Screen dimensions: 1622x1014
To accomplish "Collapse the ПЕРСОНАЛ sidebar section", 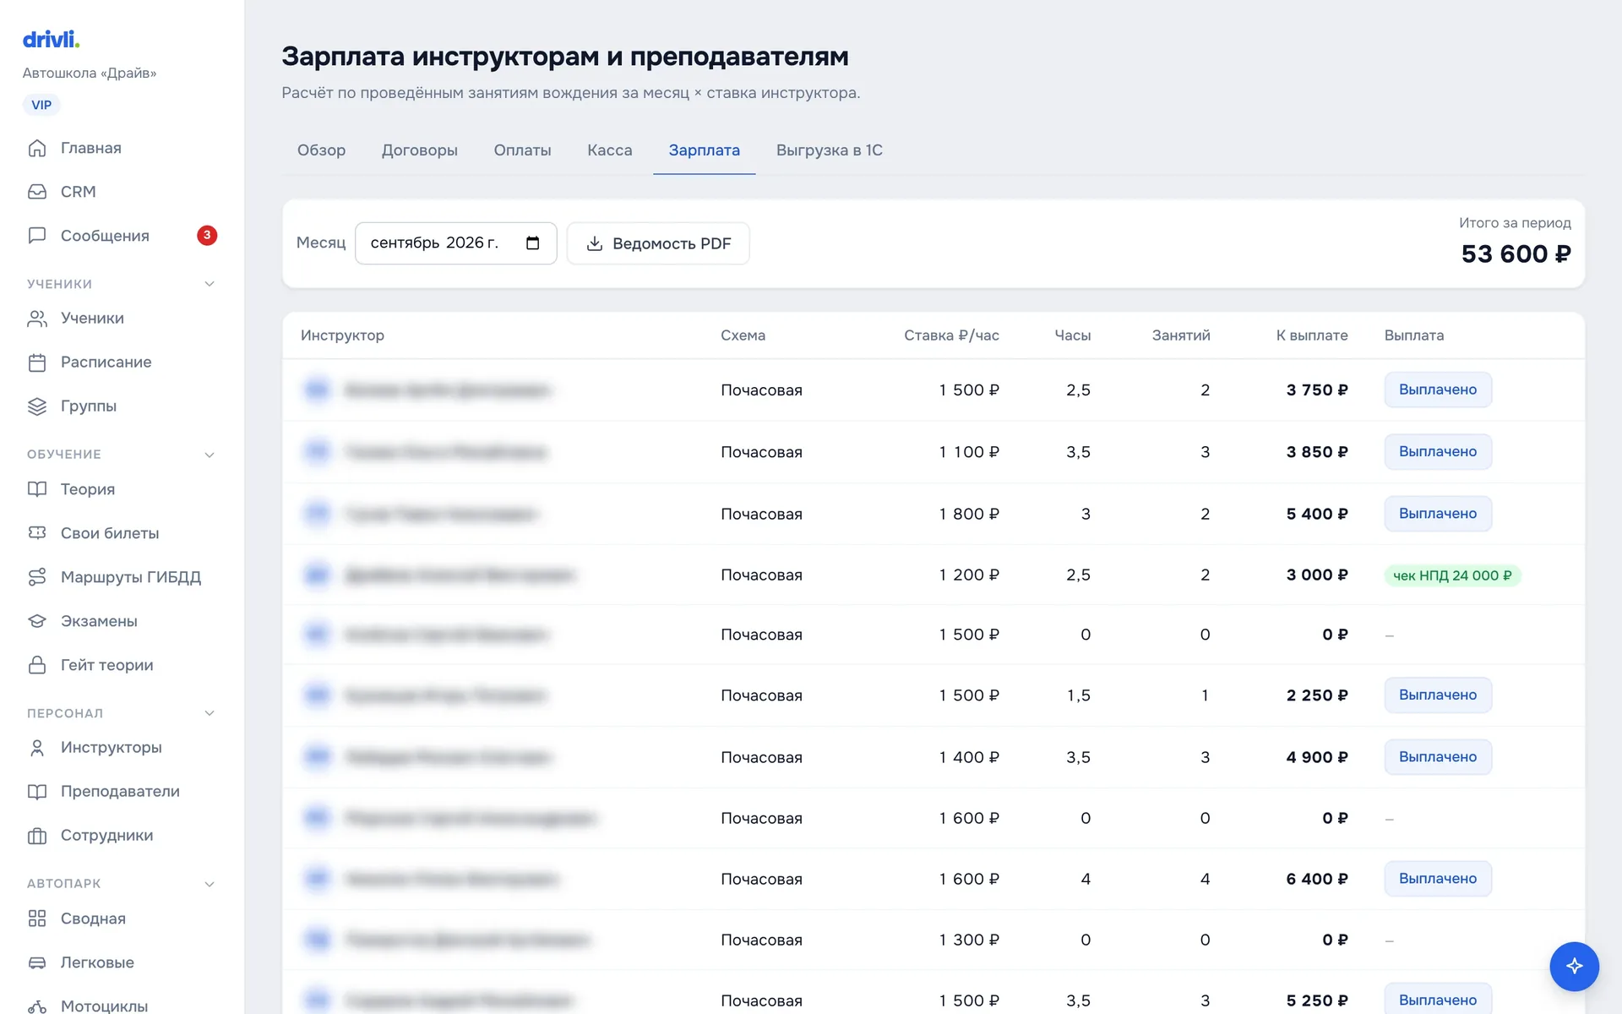I will pos(210,713).
